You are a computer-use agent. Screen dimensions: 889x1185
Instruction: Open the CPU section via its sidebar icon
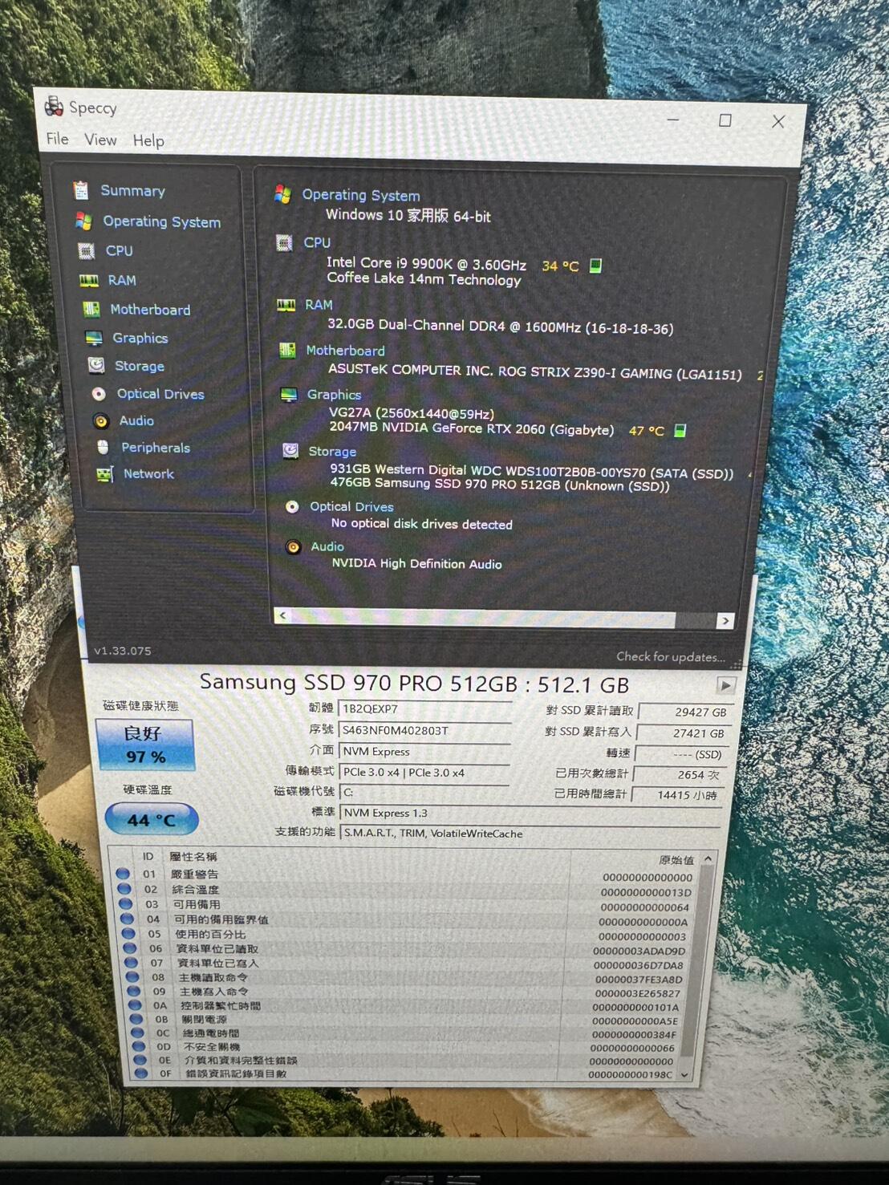pyautogui.click(x=86, y=251)
